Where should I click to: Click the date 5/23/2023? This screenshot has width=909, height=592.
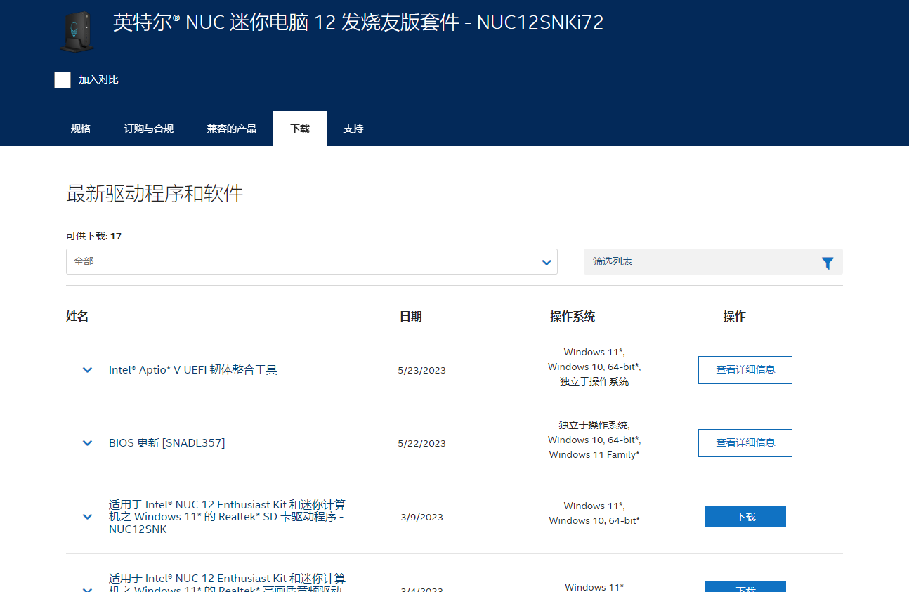coord(421,370)
